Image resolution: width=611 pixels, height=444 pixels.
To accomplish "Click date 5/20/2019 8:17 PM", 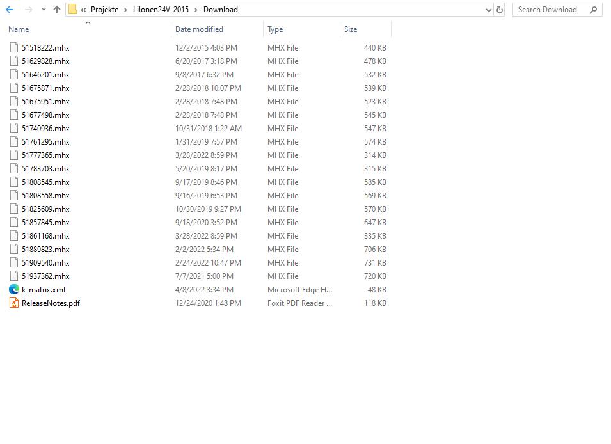I will coord(206,169).
